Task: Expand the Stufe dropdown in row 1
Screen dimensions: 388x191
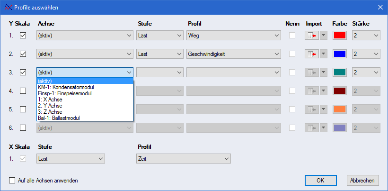Action: [160, 36]
